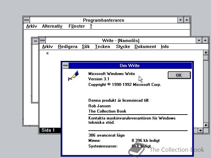Open control menu of the group window behind Write

coord(35,41)
